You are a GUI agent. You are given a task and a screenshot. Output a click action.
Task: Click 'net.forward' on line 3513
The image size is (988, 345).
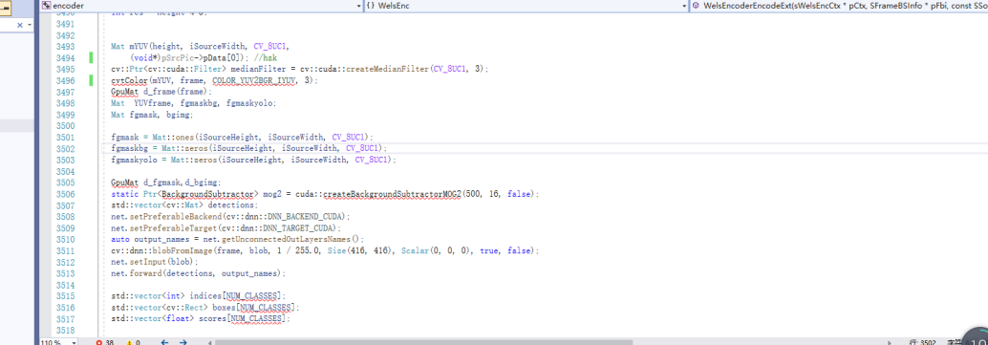point(137,273)
